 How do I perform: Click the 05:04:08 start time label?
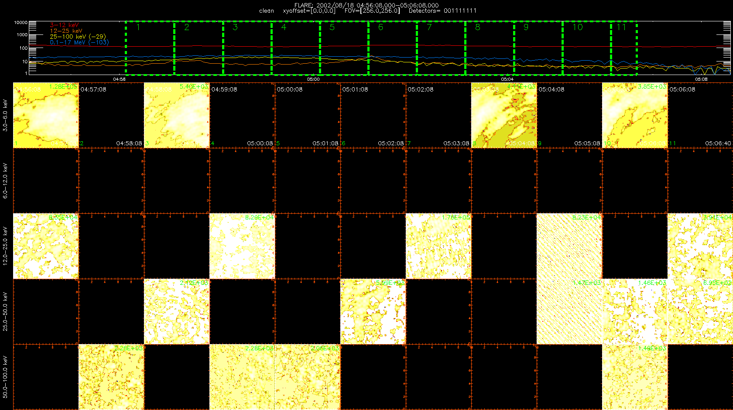[551, 89]
